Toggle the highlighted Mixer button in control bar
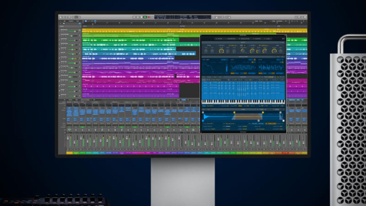This screenshot has height=206, width=366. 76,17
